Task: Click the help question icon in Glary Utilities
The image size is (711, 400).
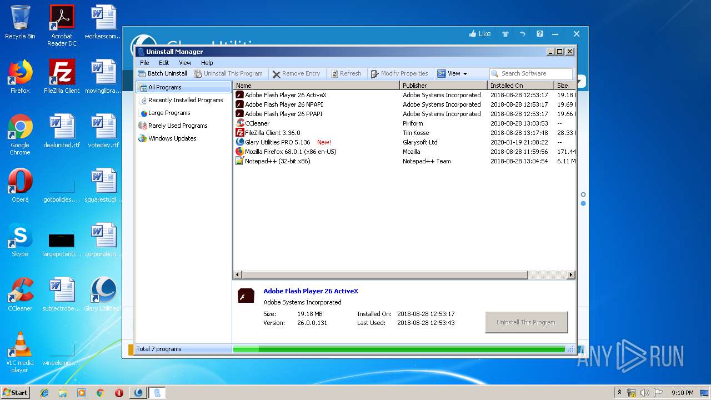Action: click(x=539, y=34)
